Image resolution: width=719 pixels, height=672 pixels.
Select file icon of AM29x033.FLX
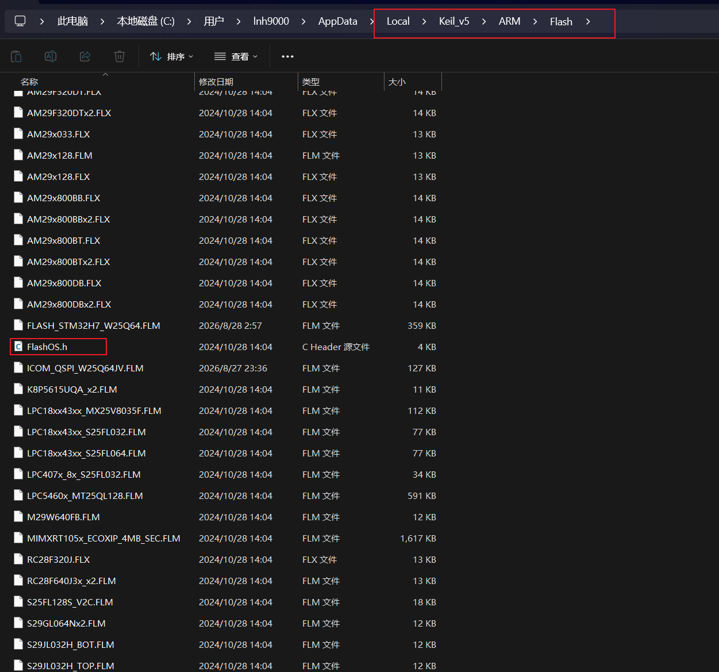(18, 134)
